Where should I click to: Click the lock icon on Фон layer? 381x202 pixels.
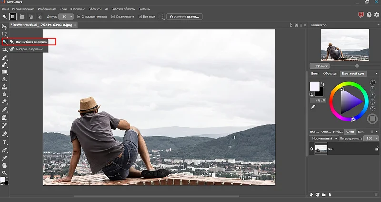tap(377, 149)
